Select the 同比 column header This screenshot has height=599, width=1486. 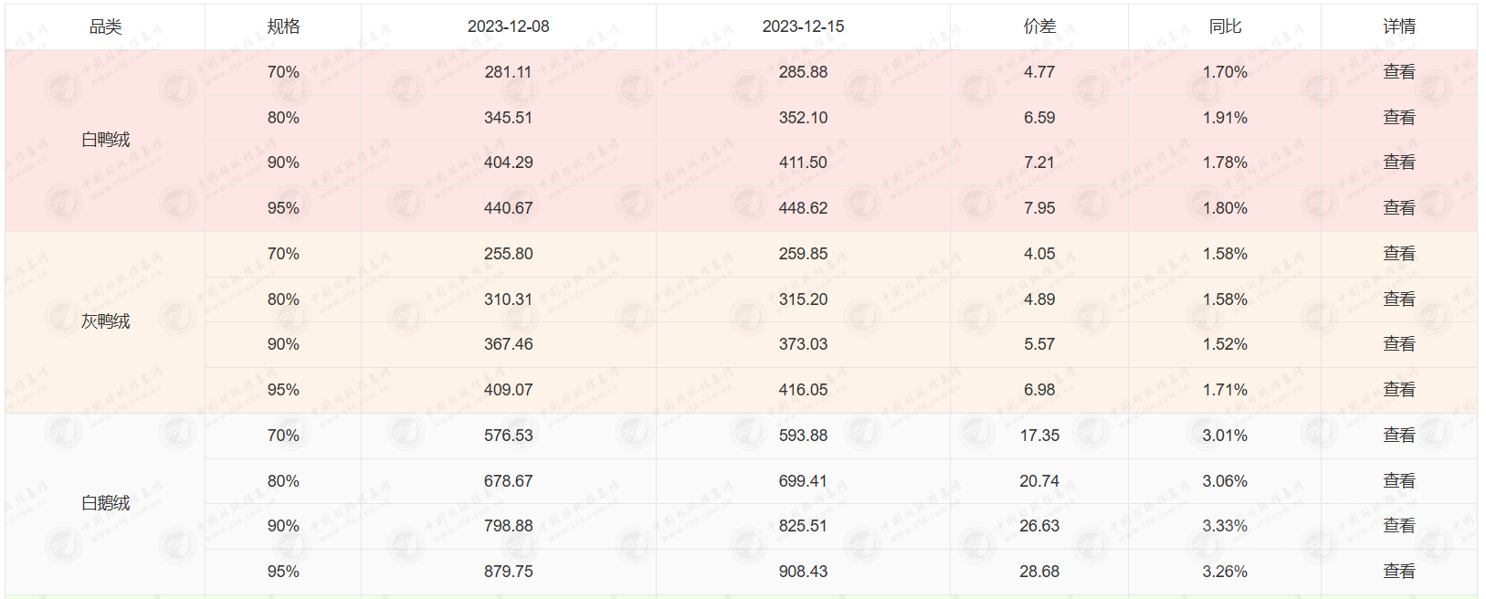pos(1225,26)
